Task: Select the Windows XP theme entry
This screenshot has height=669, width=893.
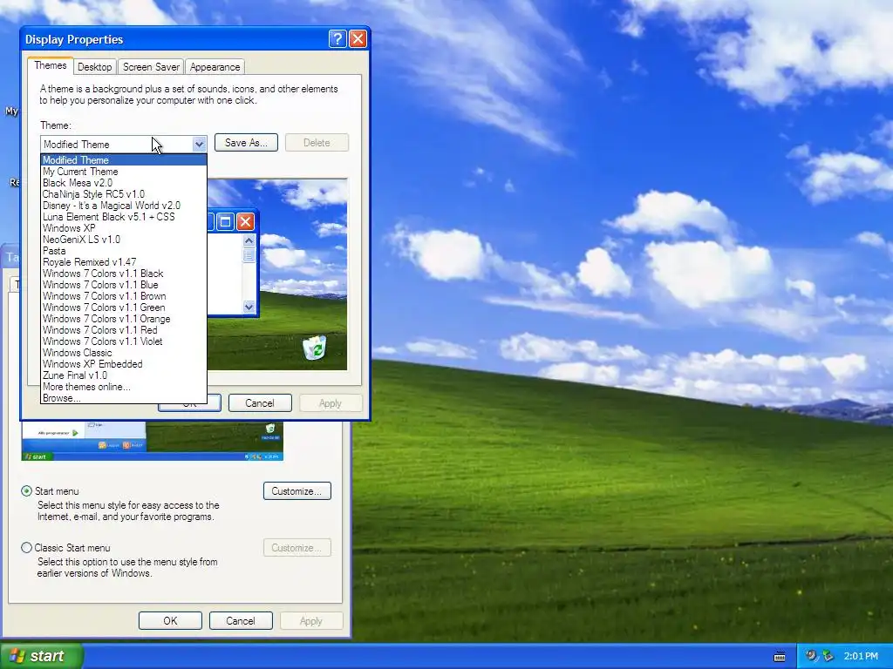Action: tap(124, 228)
